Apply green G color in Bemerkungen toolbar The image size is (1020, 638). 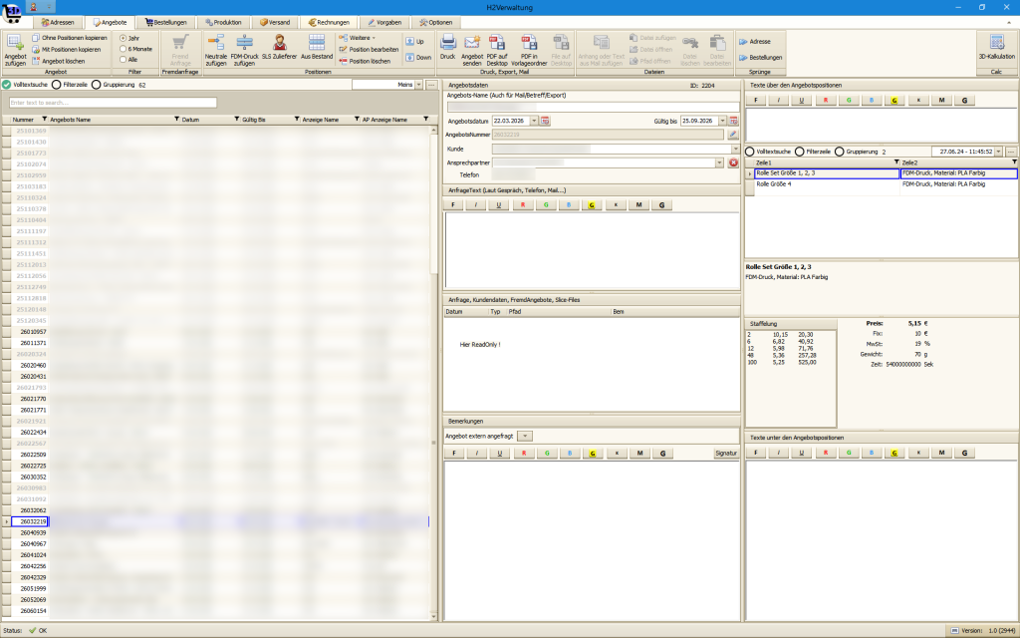coord(547,454)
